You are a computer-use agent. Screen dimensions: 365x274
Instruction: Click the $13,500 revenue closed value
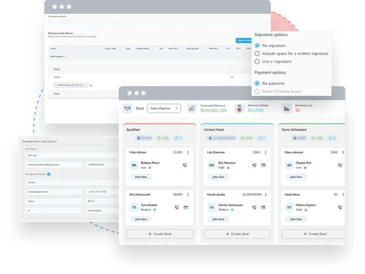pyautogui.click(x=255, y=110)
